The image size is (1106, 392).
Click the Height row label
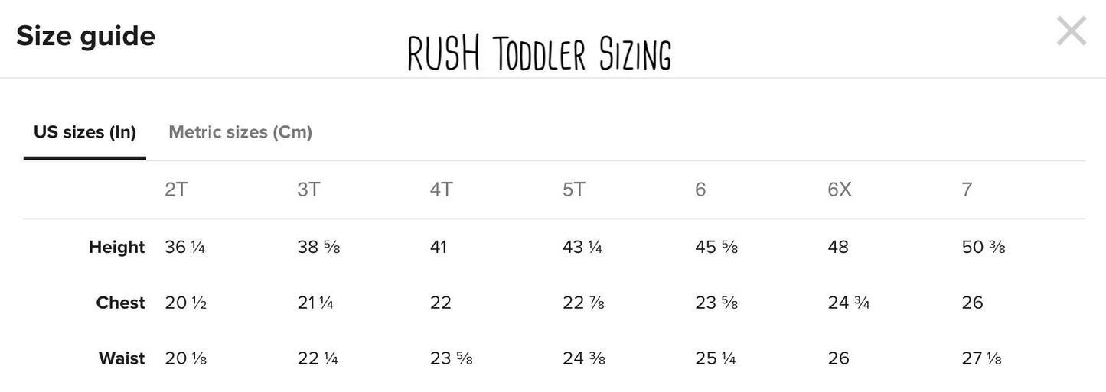click(116, 247)
